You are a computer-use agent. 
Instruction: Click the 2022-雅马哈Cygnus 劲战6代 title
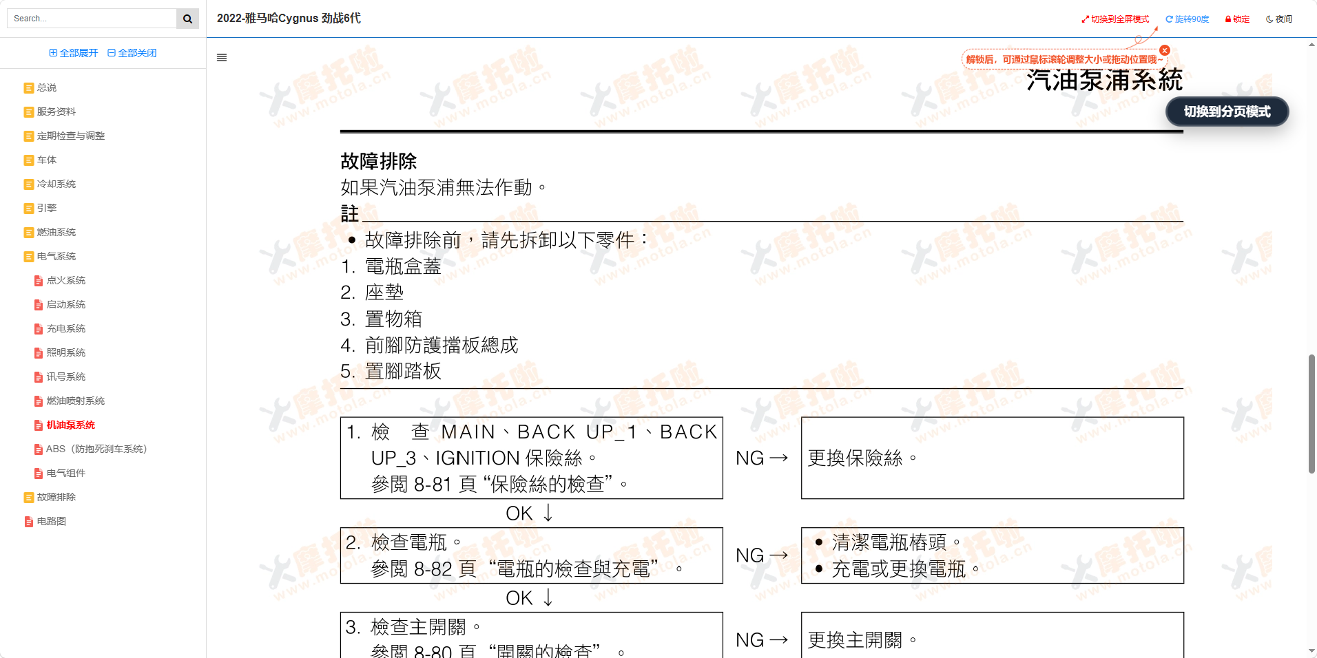coord(289,19)
